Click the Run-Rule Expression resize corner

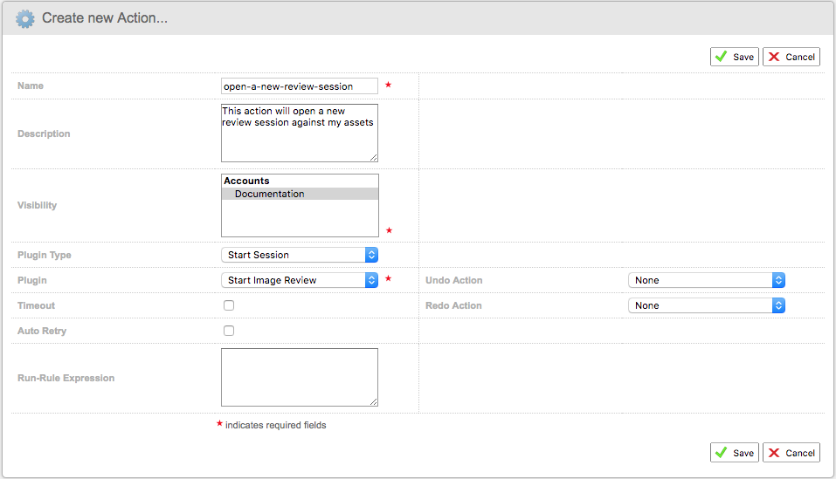pyautogui.click(x=374, y=401)
